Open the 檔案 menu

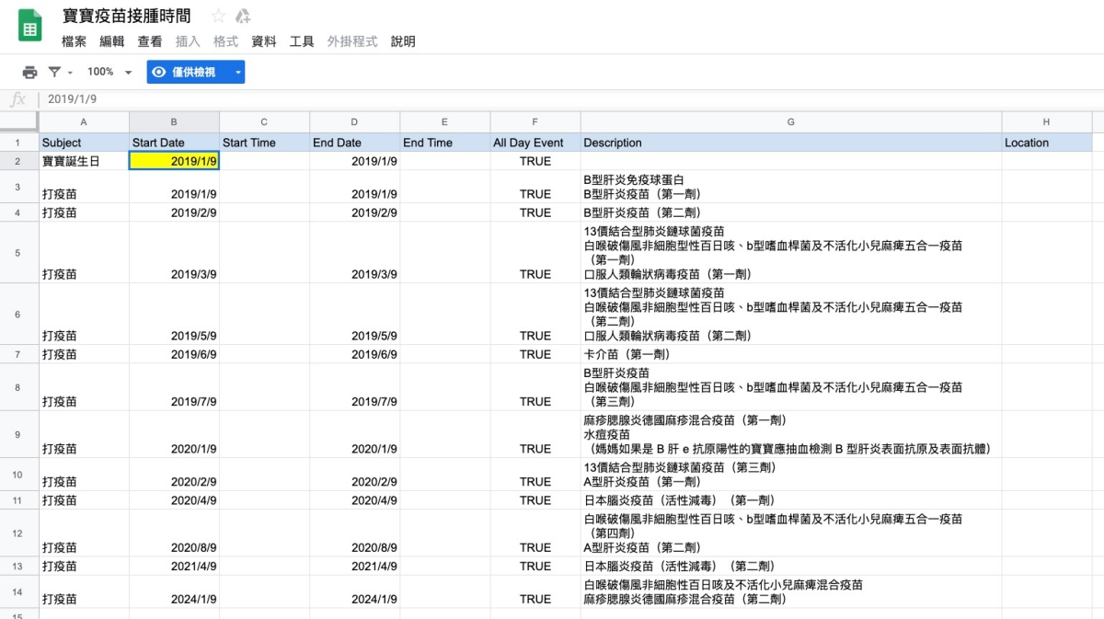pyautogui.click(x=75, y=41)
